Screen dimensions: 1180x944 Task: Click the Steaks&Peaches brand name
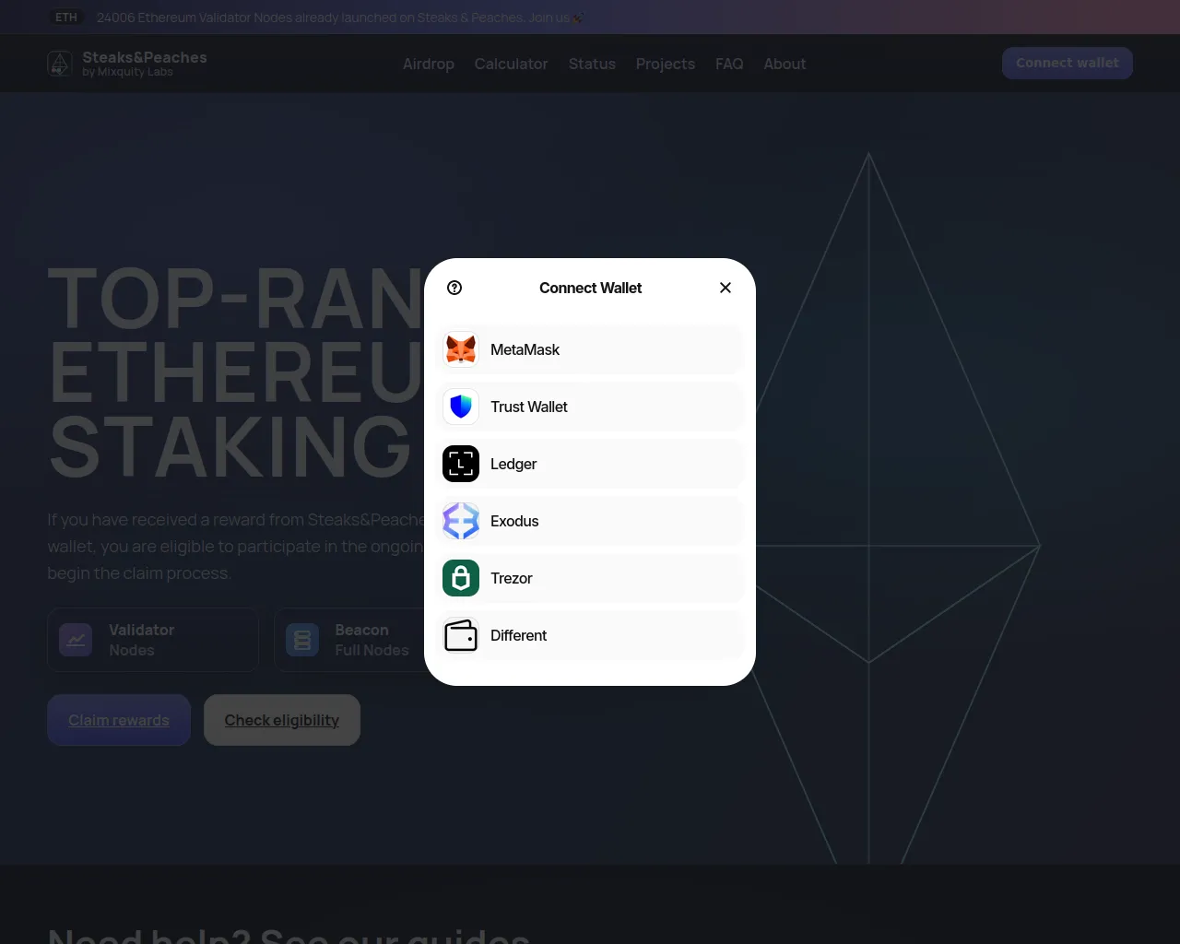tap(145, 57)
